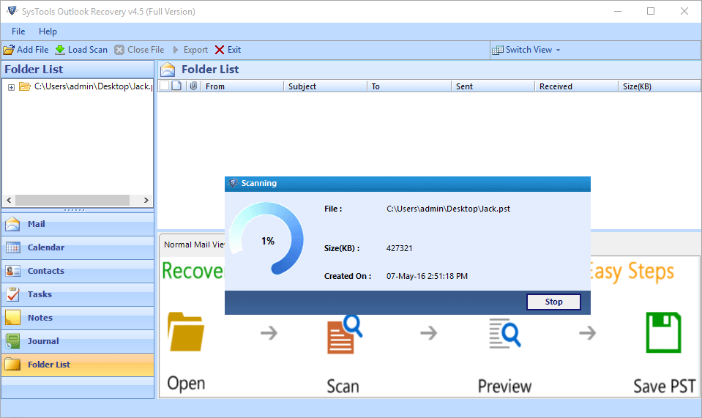Open the Tasks navigation pane
The image size is (702, 418).
point(78,294)
